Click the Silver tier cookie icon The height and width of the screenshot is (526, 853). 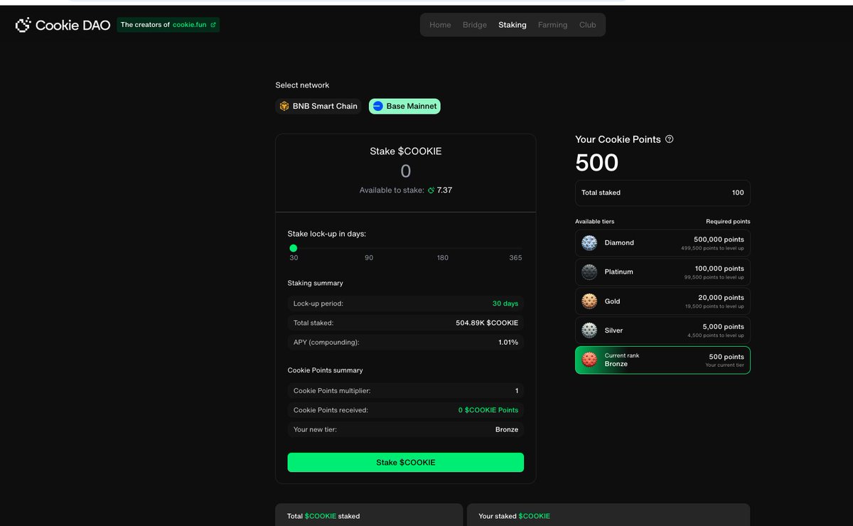[x=589, y=331]
